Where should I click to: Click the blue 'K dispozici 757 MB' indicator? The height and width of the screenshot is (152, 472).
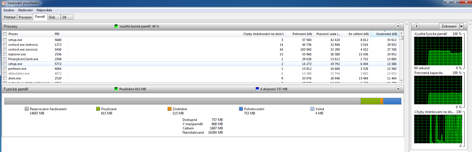[257, 89]
